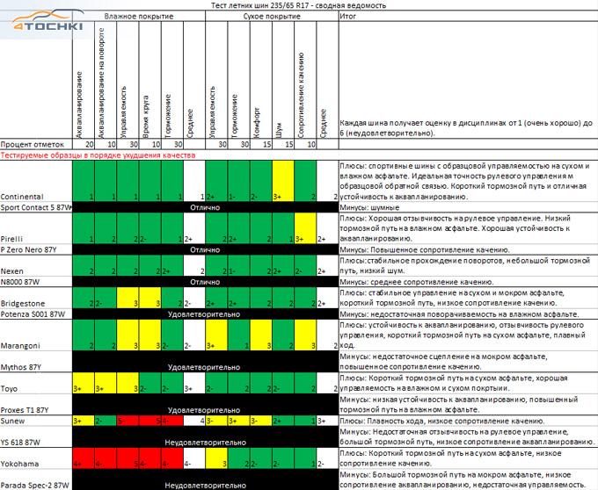
Task: Click the 'Сухое покрытие' group header
Action: tap(269, 17)
